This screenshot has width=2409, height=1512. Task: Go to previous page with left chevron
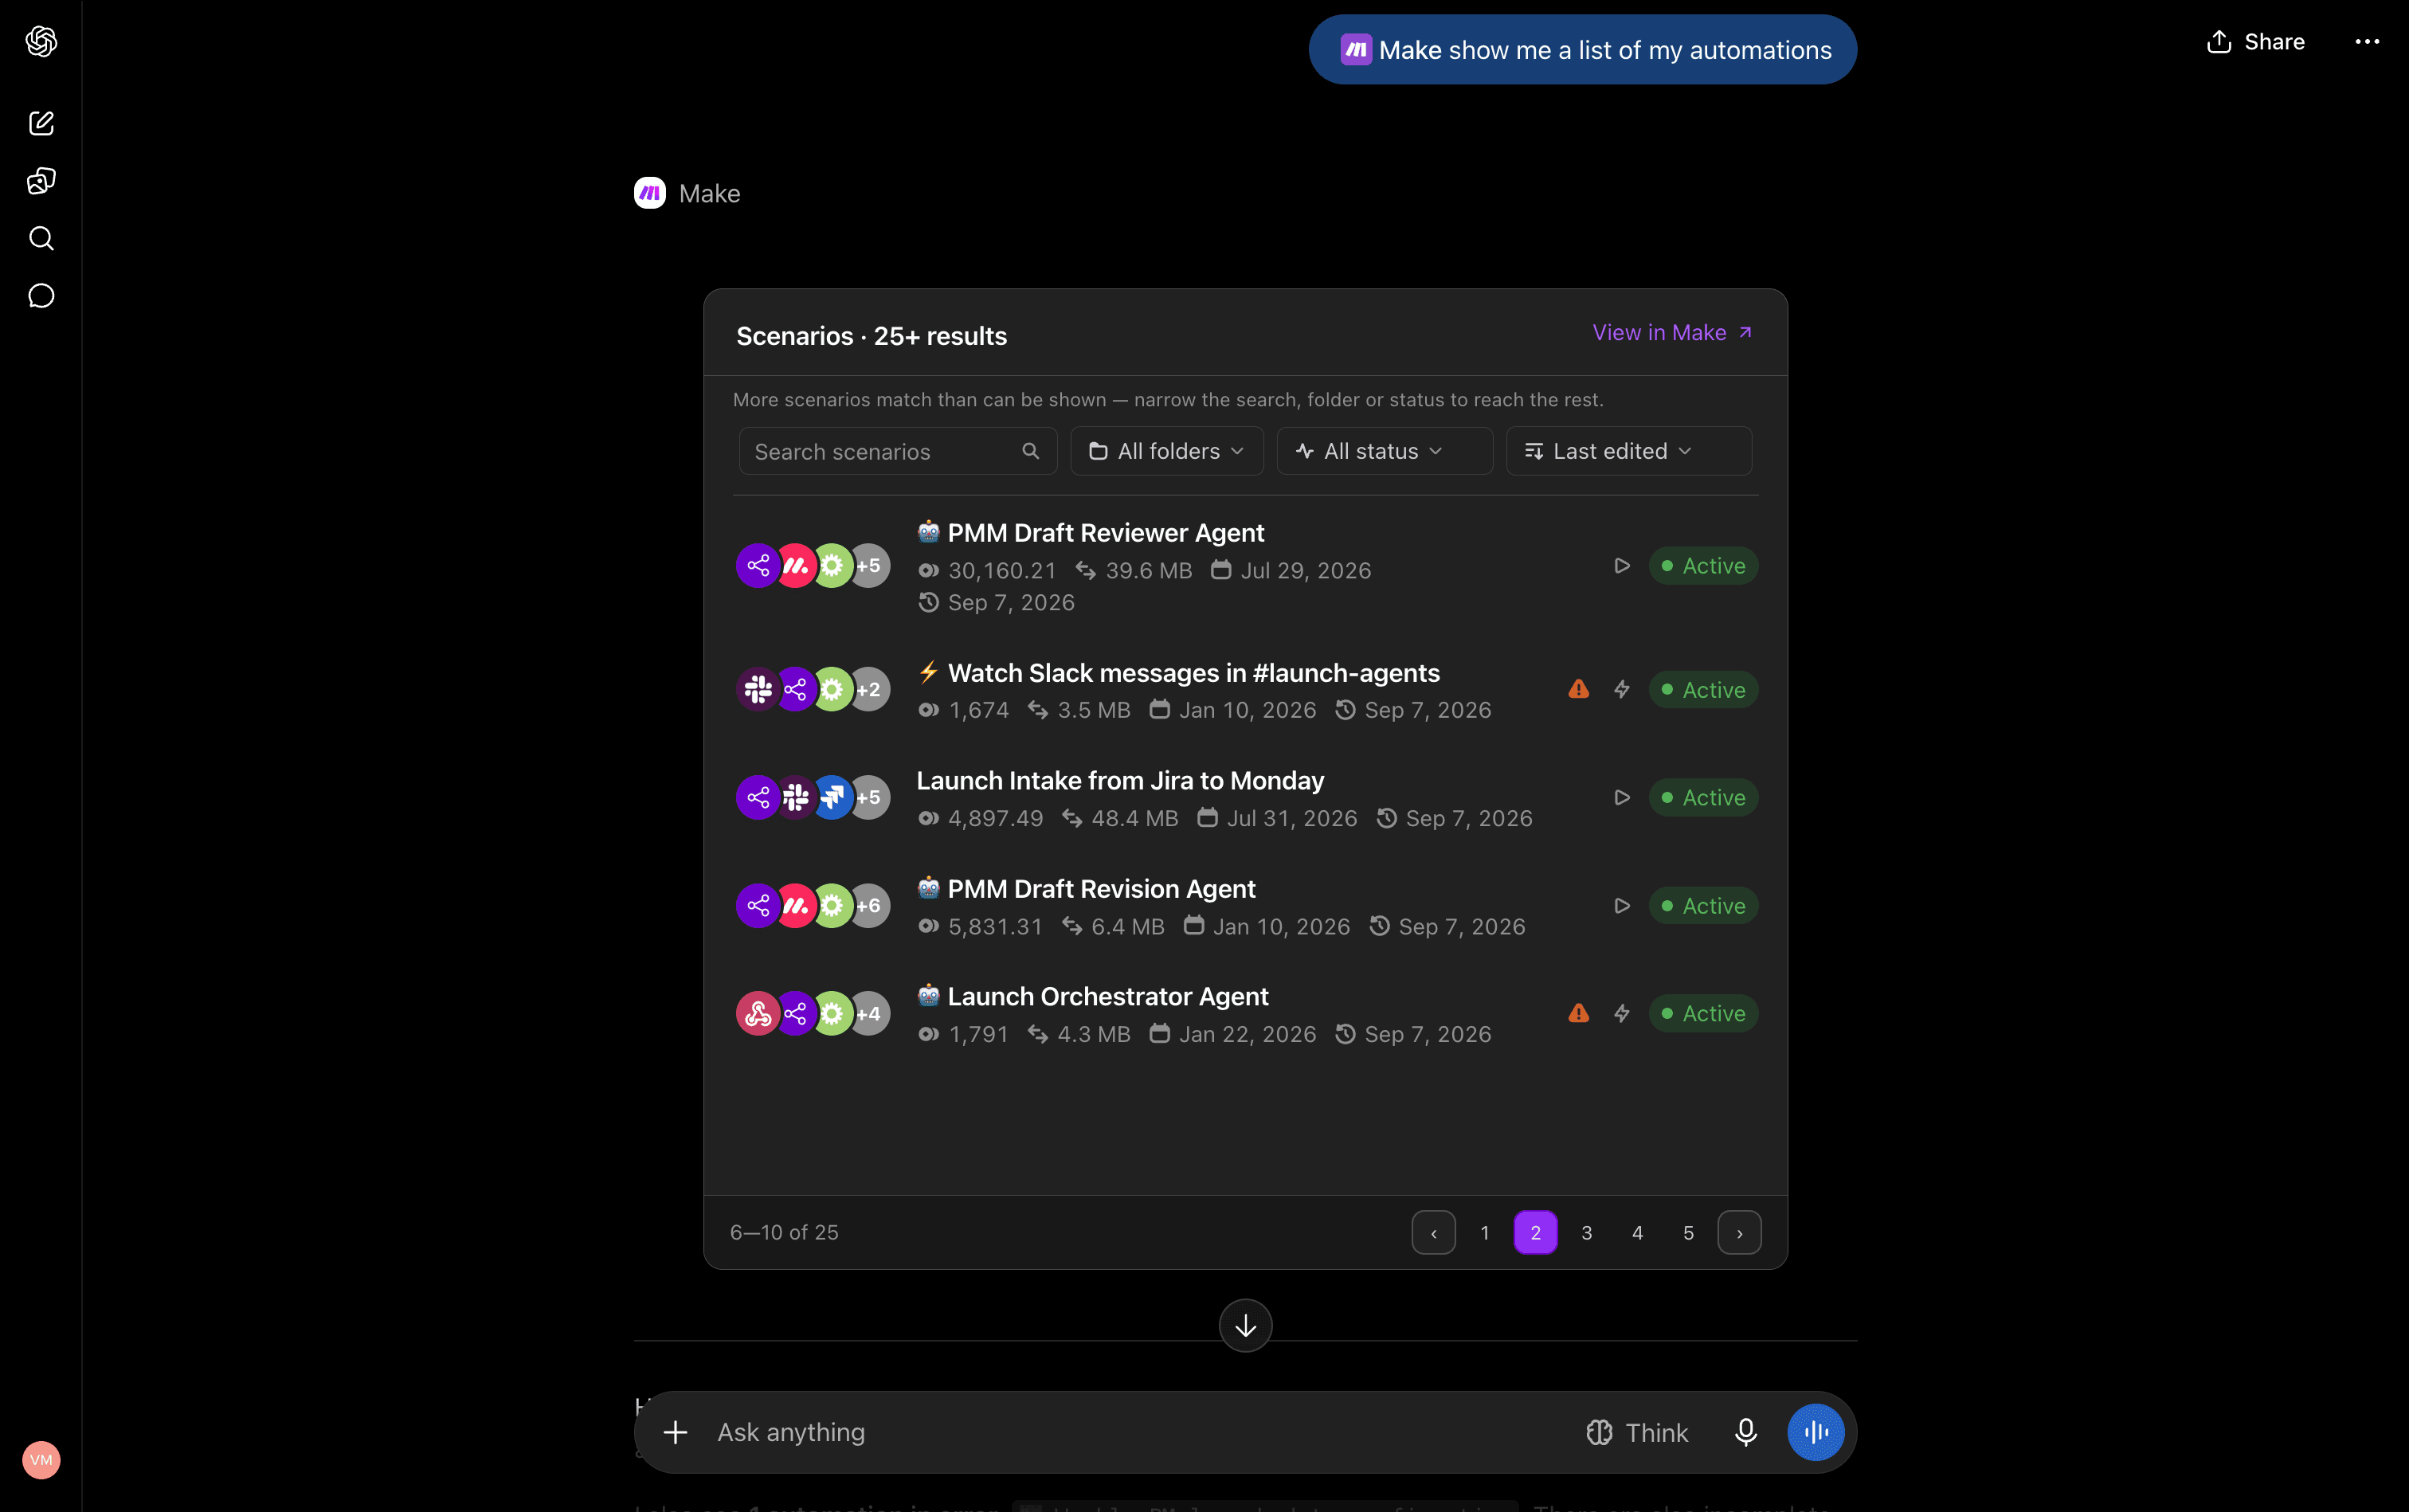pos(1434,1232)
